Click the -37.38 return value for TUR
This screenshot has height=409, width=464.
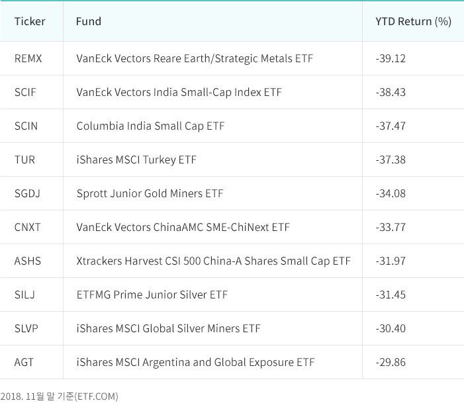pyautogui.click(x=390, y=159)
